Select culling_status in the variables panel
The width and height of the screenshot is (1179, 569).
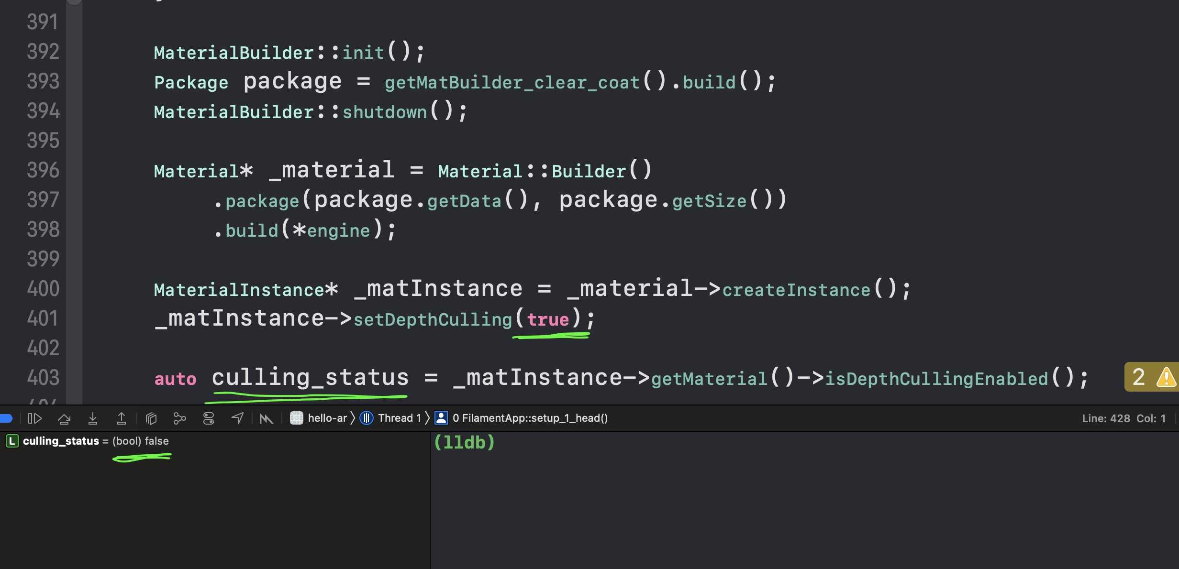coord(61,440)
